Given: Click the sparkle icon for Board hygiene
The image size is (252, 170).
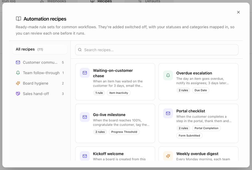Looking at the screenshot, I should 18,83.
